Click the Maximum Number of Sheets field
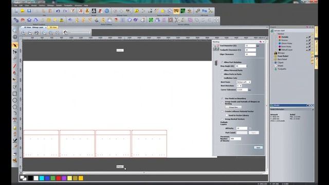Image resolution: width=329 pixels, height=185 pixels. click(235, 139)
